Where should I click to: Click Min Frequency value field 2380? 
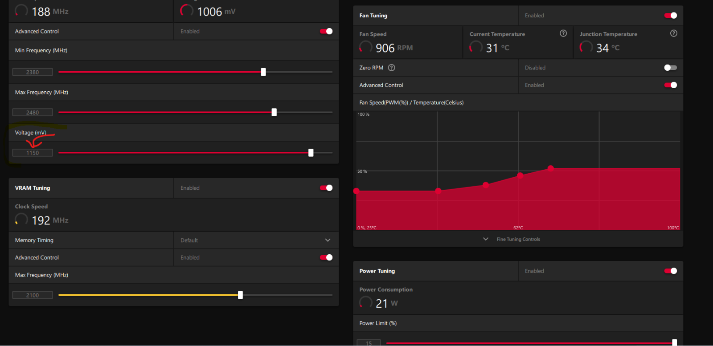coord(33,72)
